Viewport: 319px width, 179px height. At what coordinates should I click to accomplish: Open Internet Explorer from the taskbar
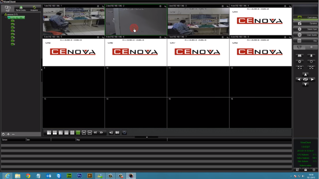pos(7,176)
